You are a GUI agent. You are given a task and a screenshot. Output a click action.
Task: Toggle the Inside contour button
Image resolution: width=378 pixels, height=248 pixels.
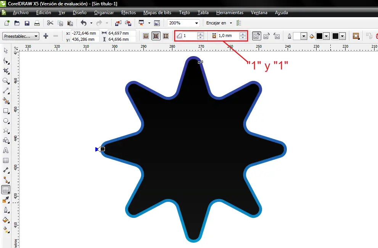tap(156, 36)
